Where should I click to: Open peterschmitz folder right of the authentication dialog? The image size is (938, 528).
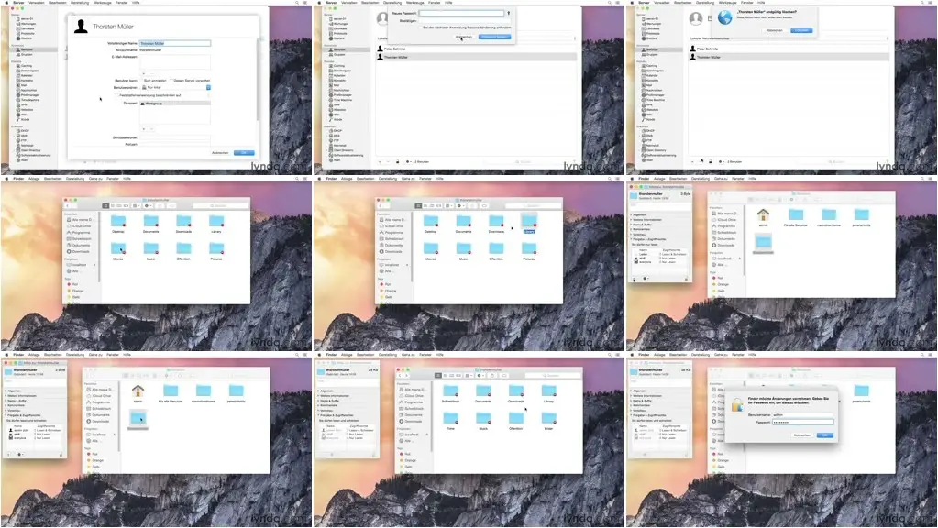(861, 393)
